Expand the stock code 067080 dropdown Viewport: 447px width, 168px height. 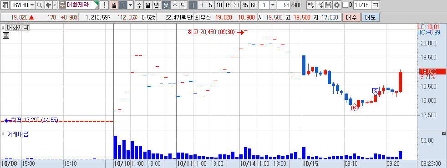pyautogui.click(x=32, y=5)
